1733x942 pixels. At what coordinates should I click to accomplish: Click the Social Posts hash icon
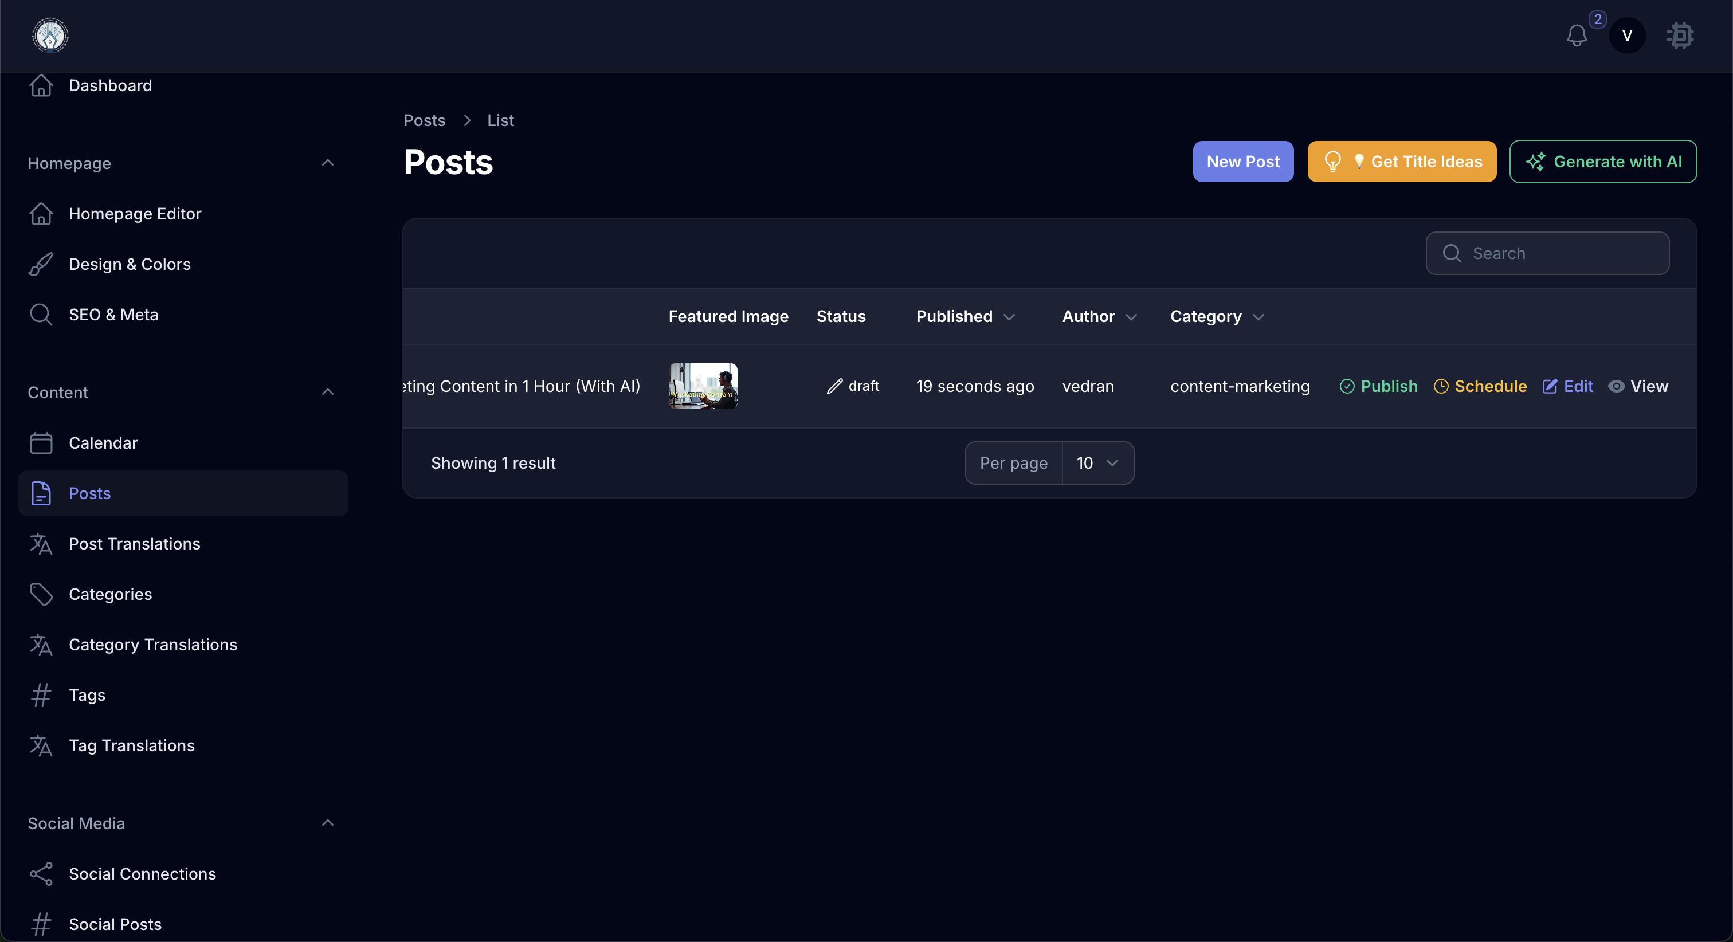[41, 924]
